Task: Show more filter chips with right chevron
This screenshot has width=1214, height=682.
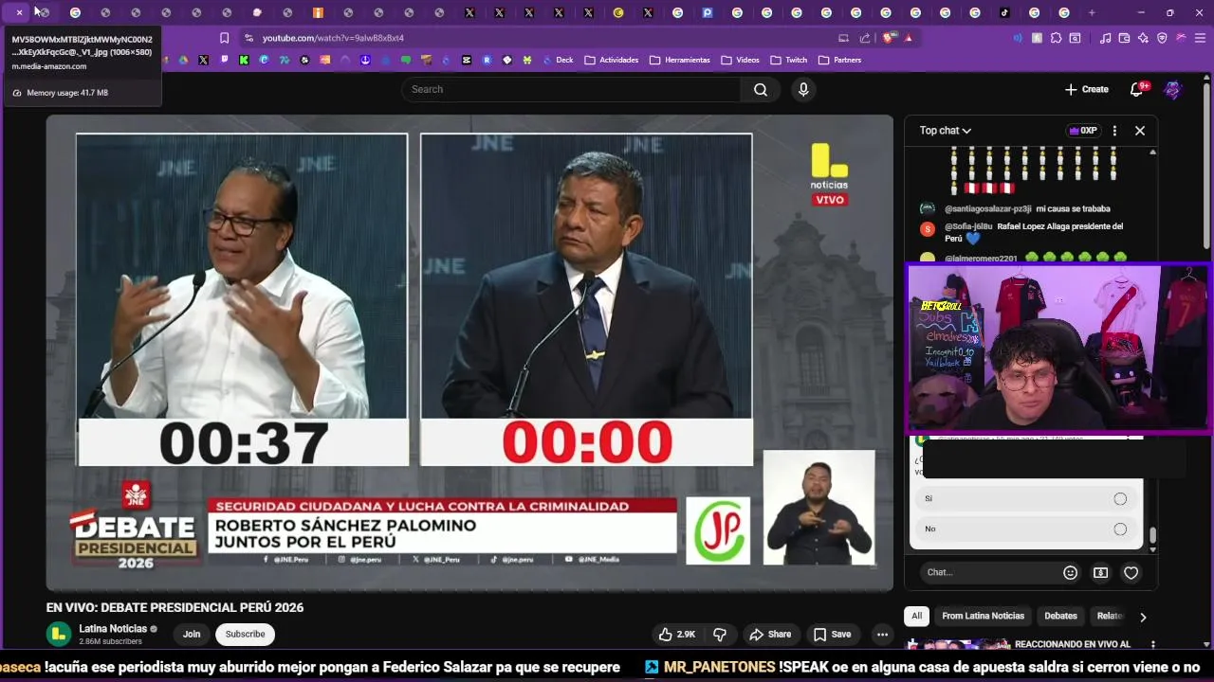Action: coord(1143,617)
